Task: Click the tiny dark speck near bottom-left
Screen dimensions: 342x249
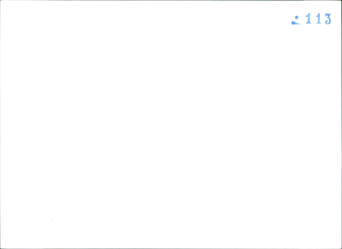Action: [x=52, y=221]
